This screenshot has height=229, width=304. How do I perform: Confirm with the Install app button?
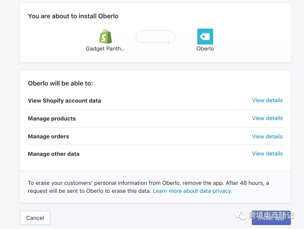(x=271, y=218)
